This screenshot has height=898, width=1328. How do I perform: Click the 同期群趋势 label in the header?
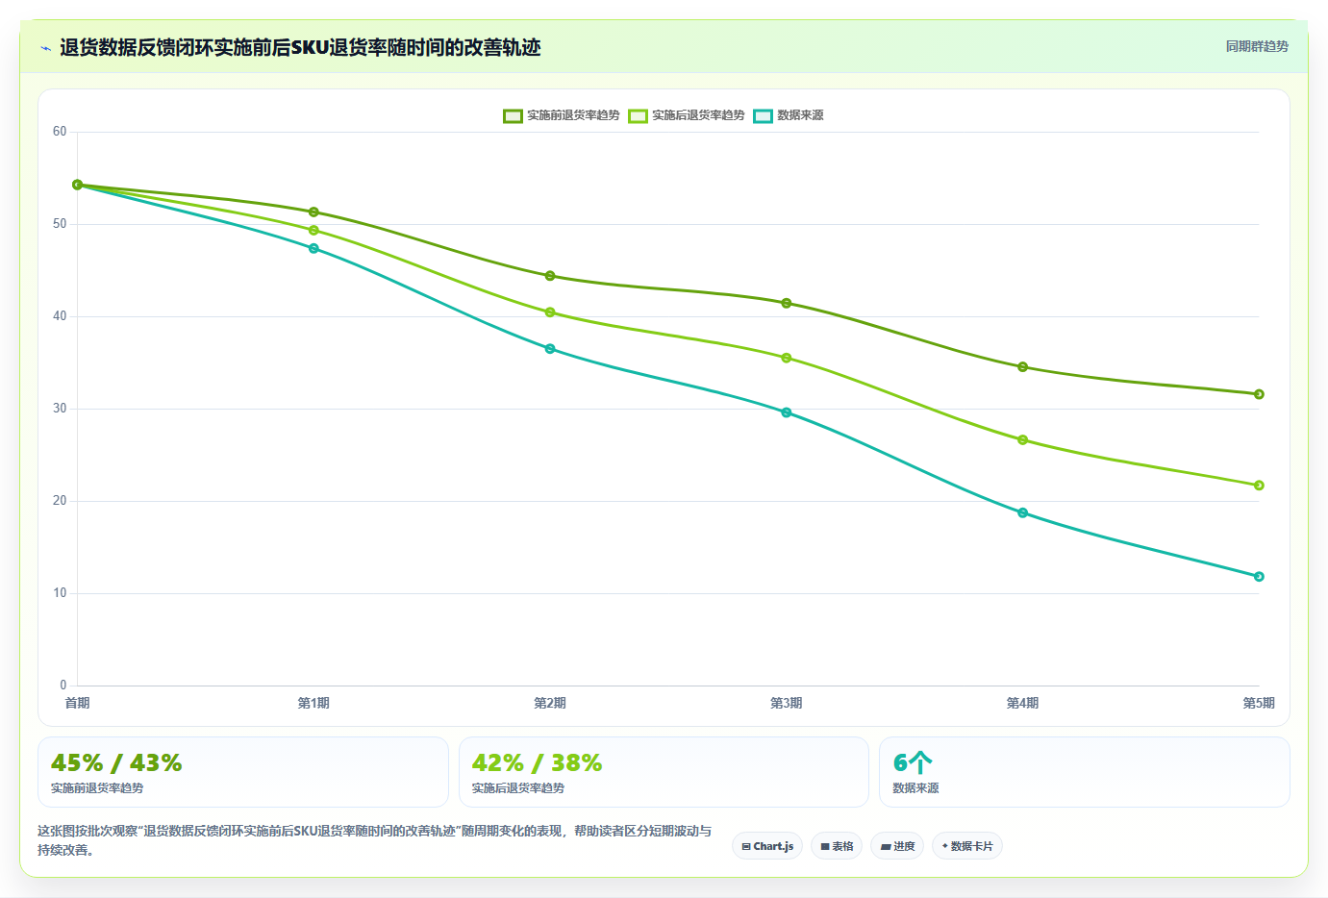(1257, 46)
